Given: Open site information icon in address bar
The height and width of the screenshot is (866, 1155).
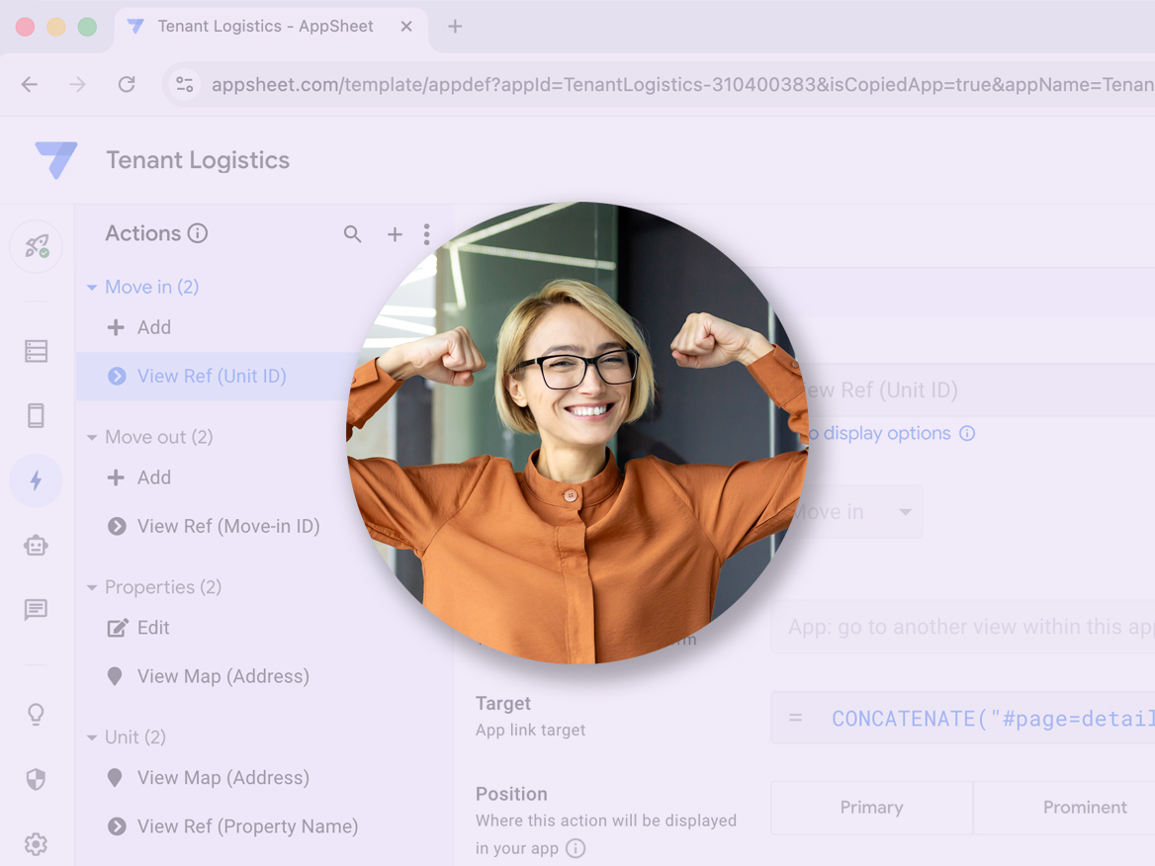Looking at the screenshot, I should point(184,85).
